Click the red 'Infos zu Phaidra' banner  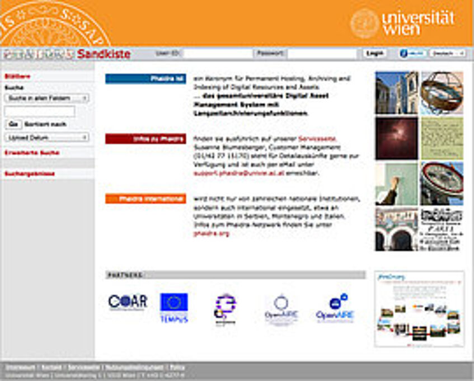[146, 139]
